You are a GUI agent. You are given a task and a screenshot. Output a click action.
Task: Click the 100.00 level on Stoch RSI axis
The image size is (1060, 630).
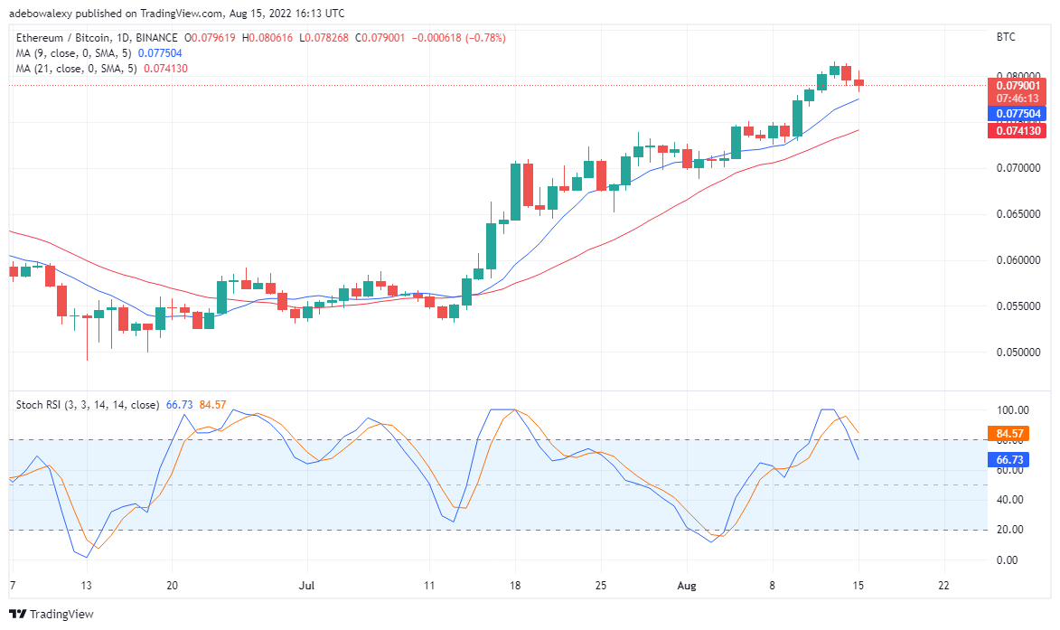pos(1013,410)
